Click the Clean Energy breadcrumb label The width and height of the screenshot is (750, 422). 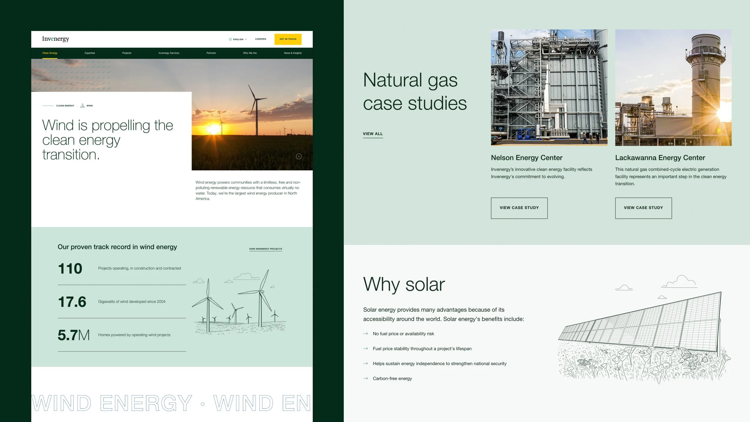pos(65,106)
